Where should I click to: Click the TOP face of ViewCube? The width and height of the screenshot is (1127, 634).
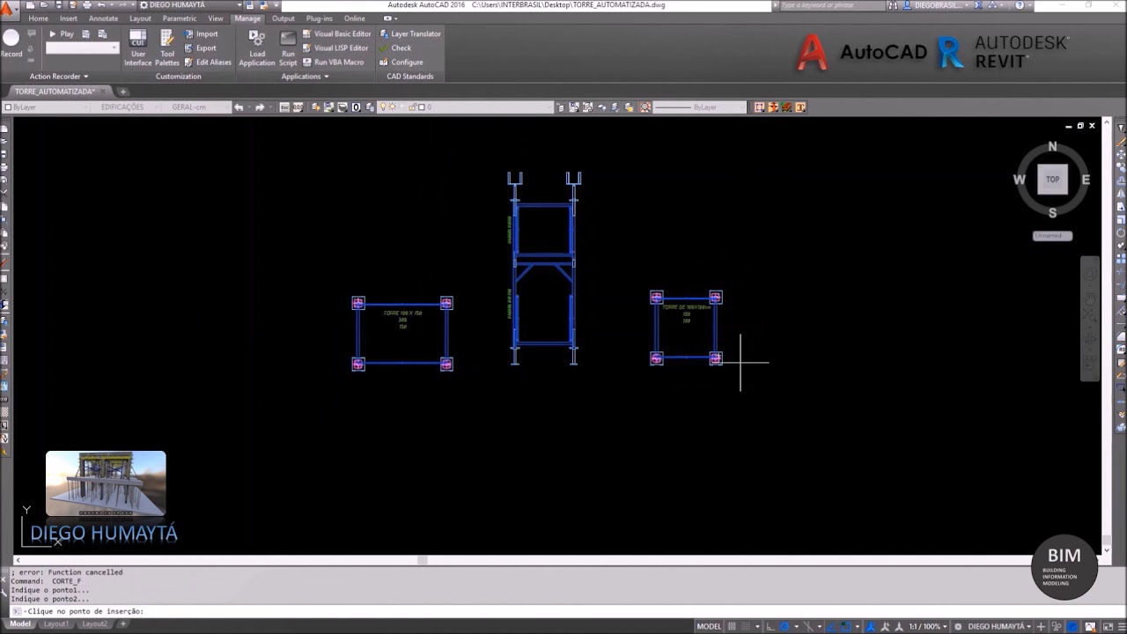tap(1053, 180)
